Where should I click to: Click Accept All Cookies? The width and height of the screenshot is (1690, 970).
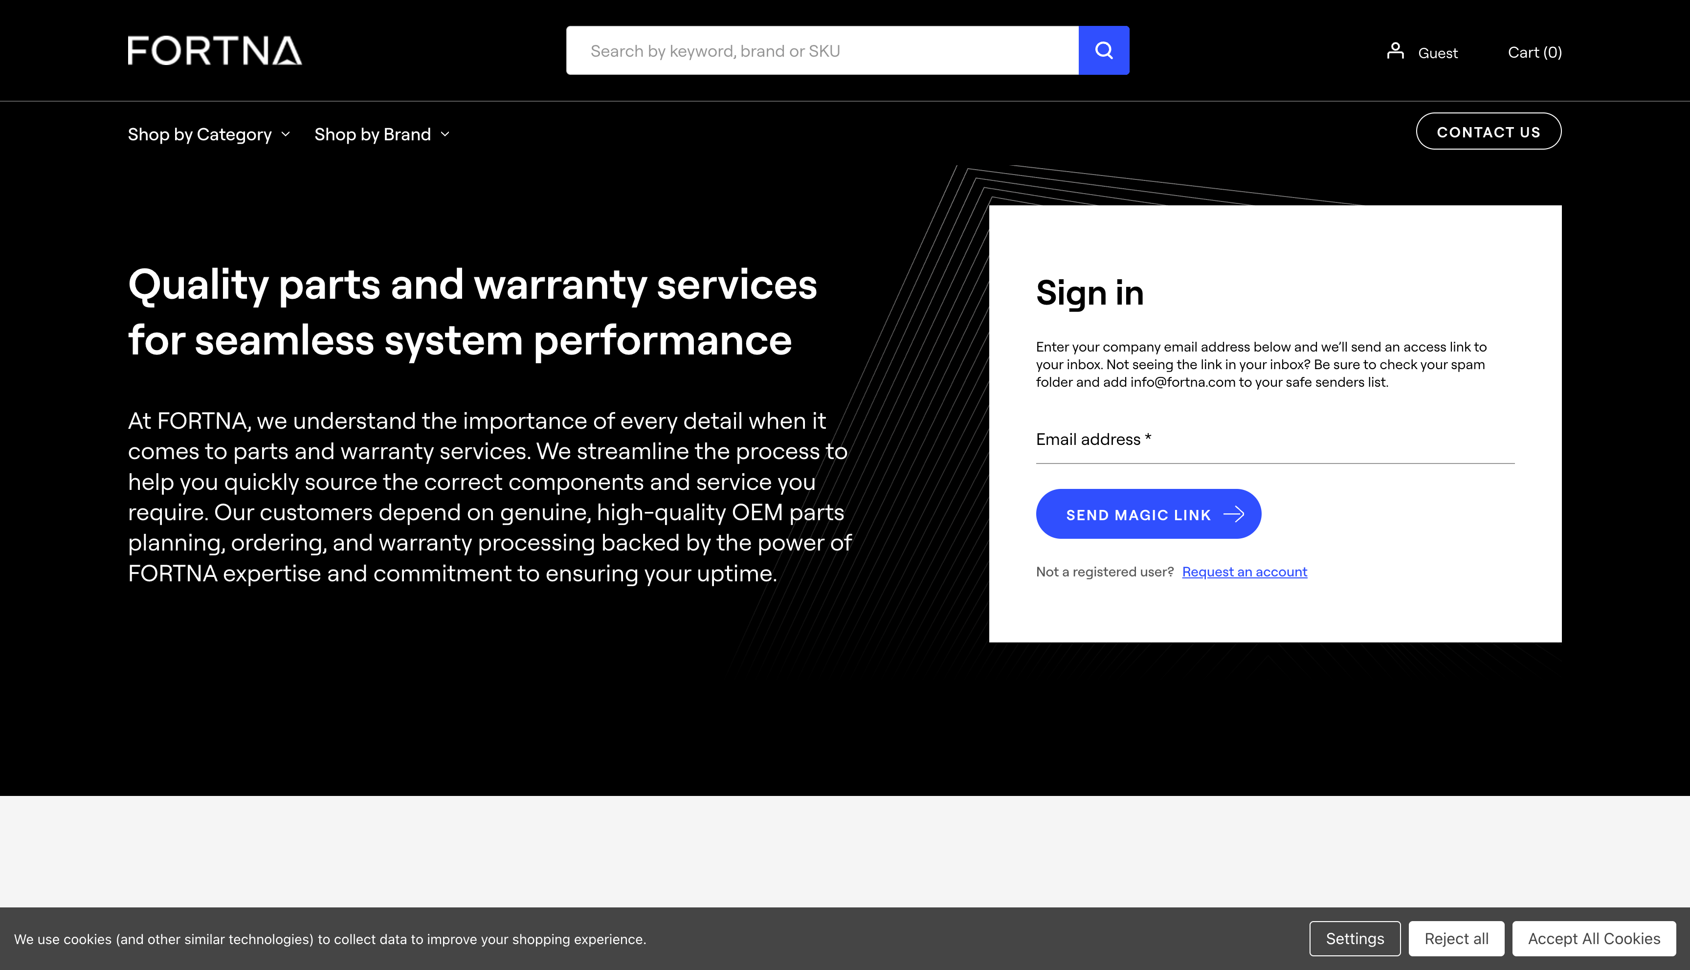coord(1593,938)
